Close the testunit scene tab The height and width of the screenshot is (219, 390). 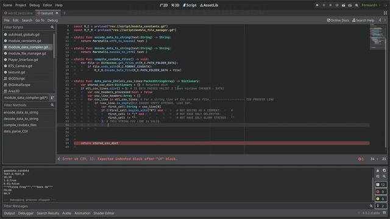click(x=57, y=13)
